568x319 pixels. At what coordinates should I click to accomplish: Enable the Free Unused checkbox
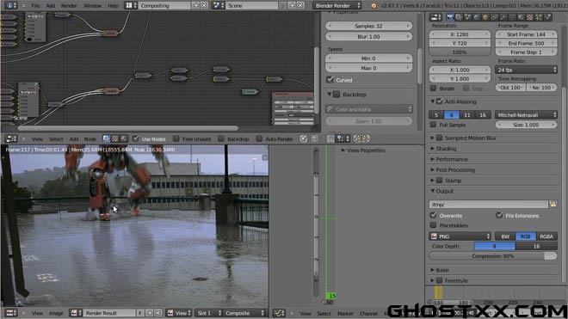[176, 138]
